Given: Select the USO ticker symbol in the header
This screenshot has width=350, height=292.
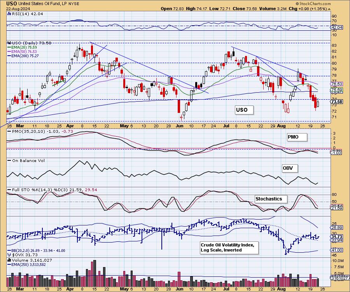Looking at the screenshot, I should [x=12, y=4].
